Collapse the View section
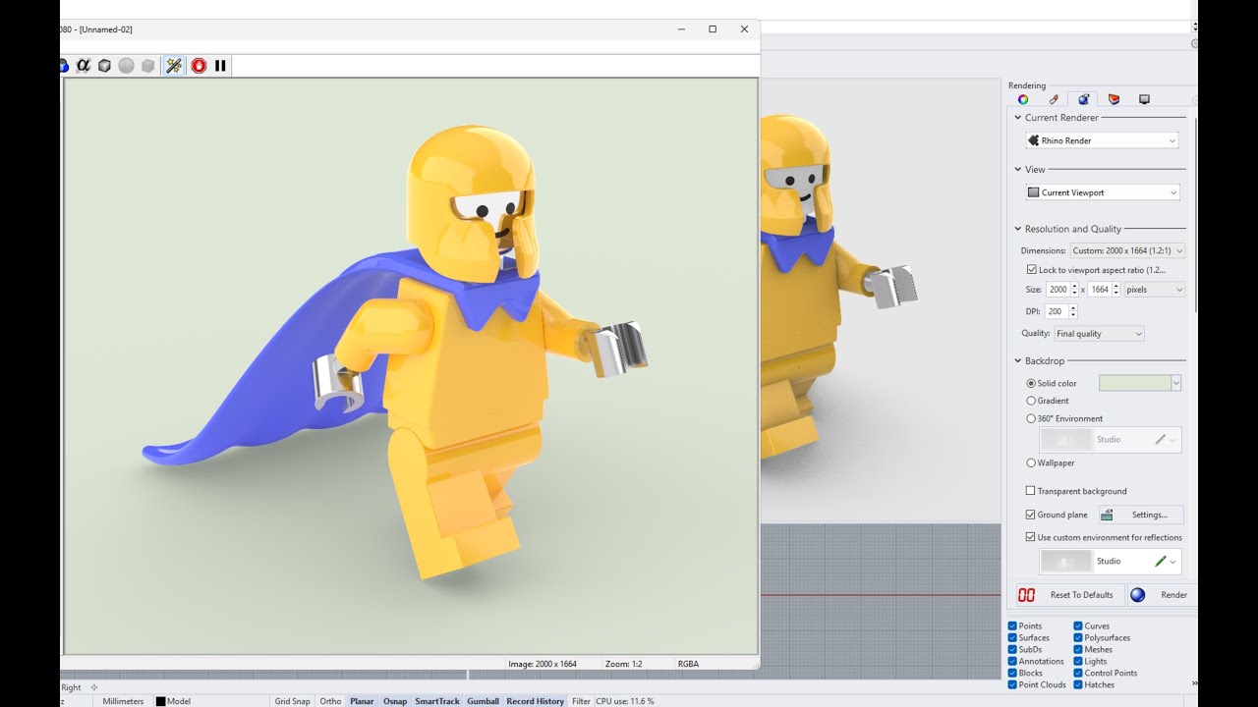 point(1018,170)
